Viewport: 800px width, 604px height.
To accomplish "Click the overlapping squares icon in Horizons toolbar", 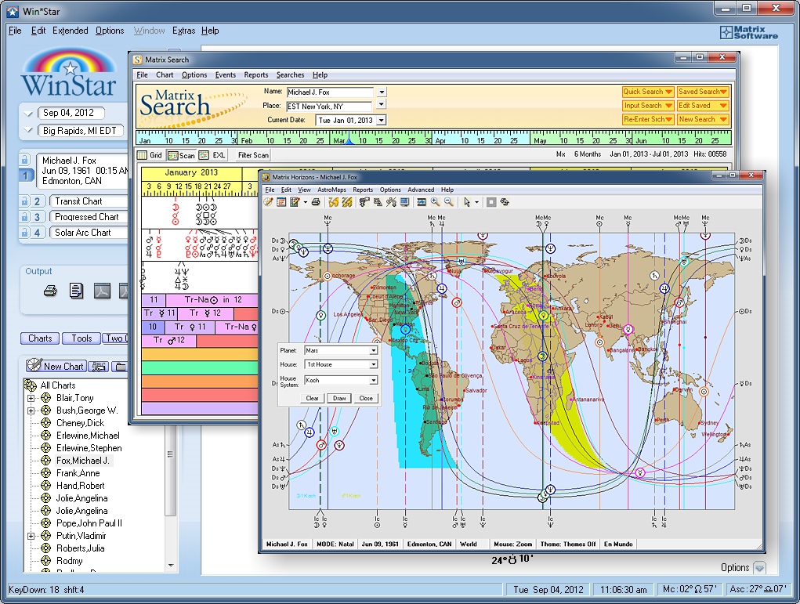I will point(378,202).
